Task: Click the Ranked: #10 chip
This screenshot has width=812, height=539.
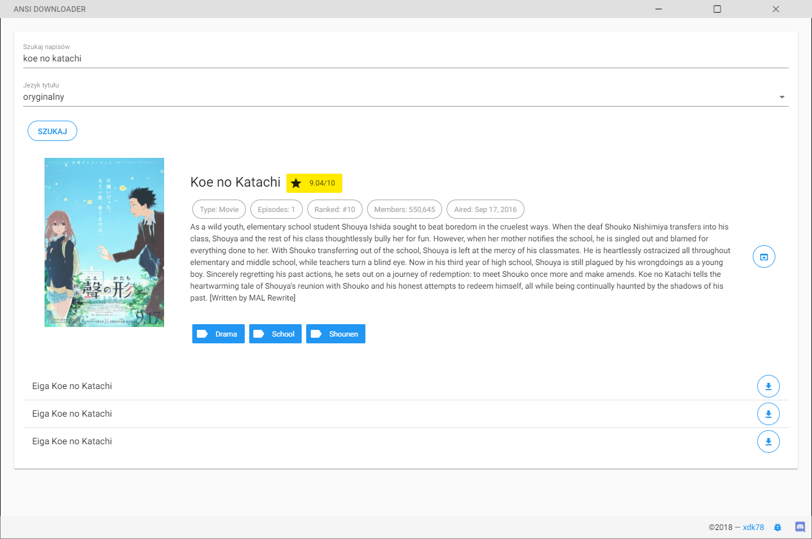Action: coord(335,209)
